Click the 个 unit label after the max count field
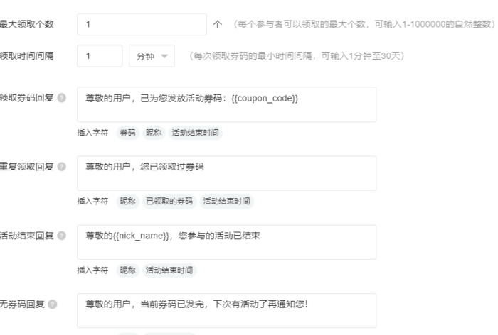 pyautogui.click(x=218, y=24)
